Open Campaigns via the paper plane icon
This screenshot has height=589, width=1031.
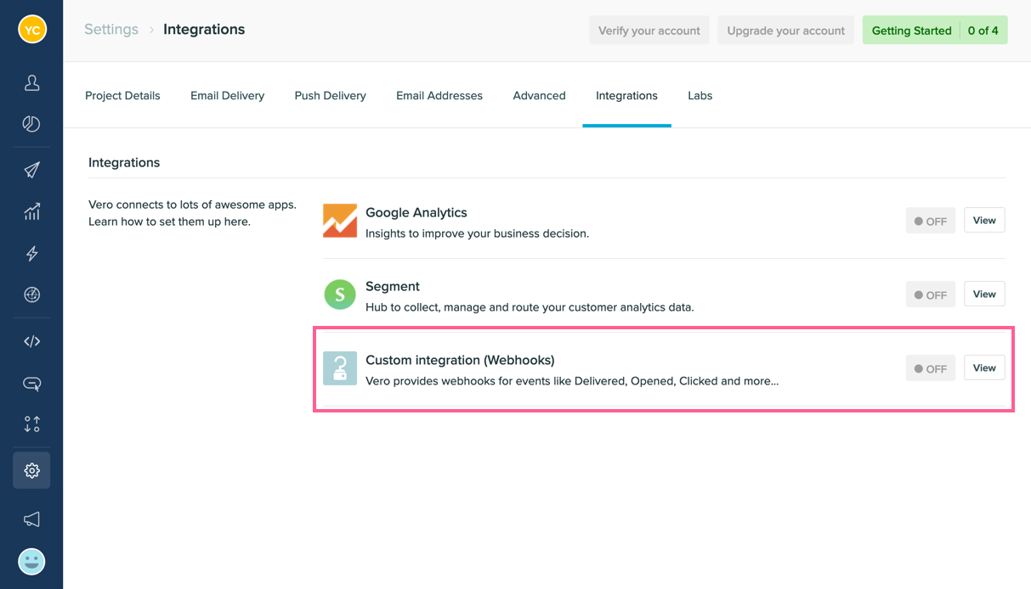coord(31,169)
